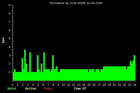Screen dimensions: 140x93
Task: Click the x-axis tick label 18
Action: [104, 85]
